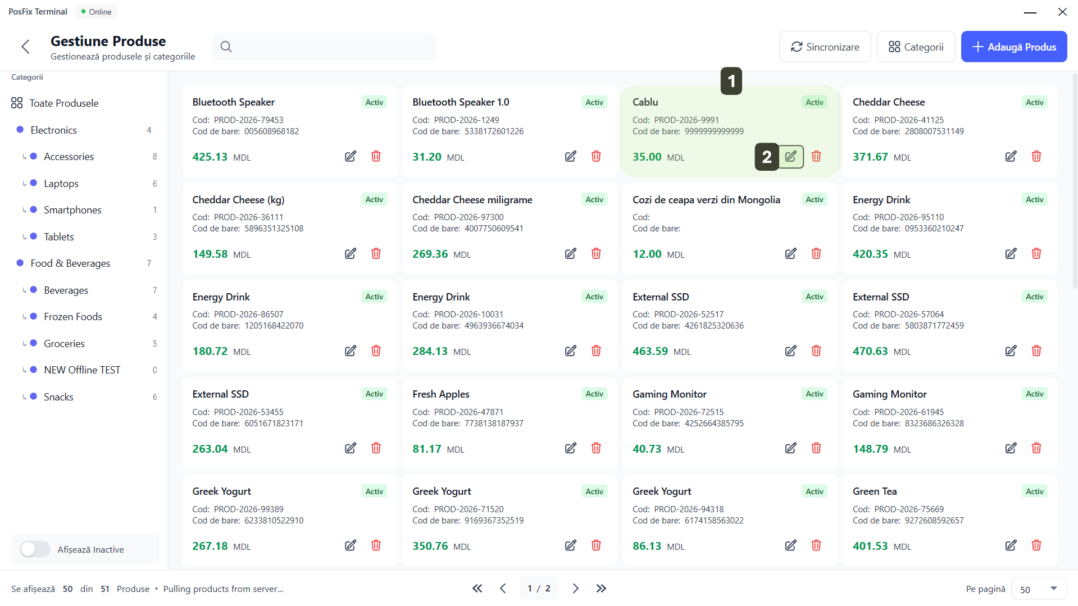The height and width of the screenshot is (606, 1078).
Task: Focus the product search field
Action: (331, 47)
